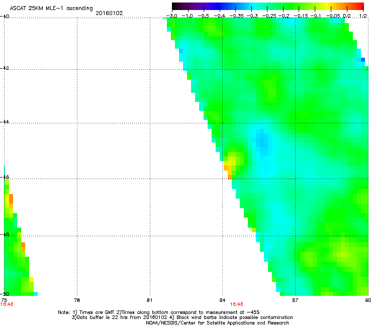Image resolution: width=372 pixels, height=326 pixels.
Task: Click the "-46" latitude label
Action: click(5, 177)
